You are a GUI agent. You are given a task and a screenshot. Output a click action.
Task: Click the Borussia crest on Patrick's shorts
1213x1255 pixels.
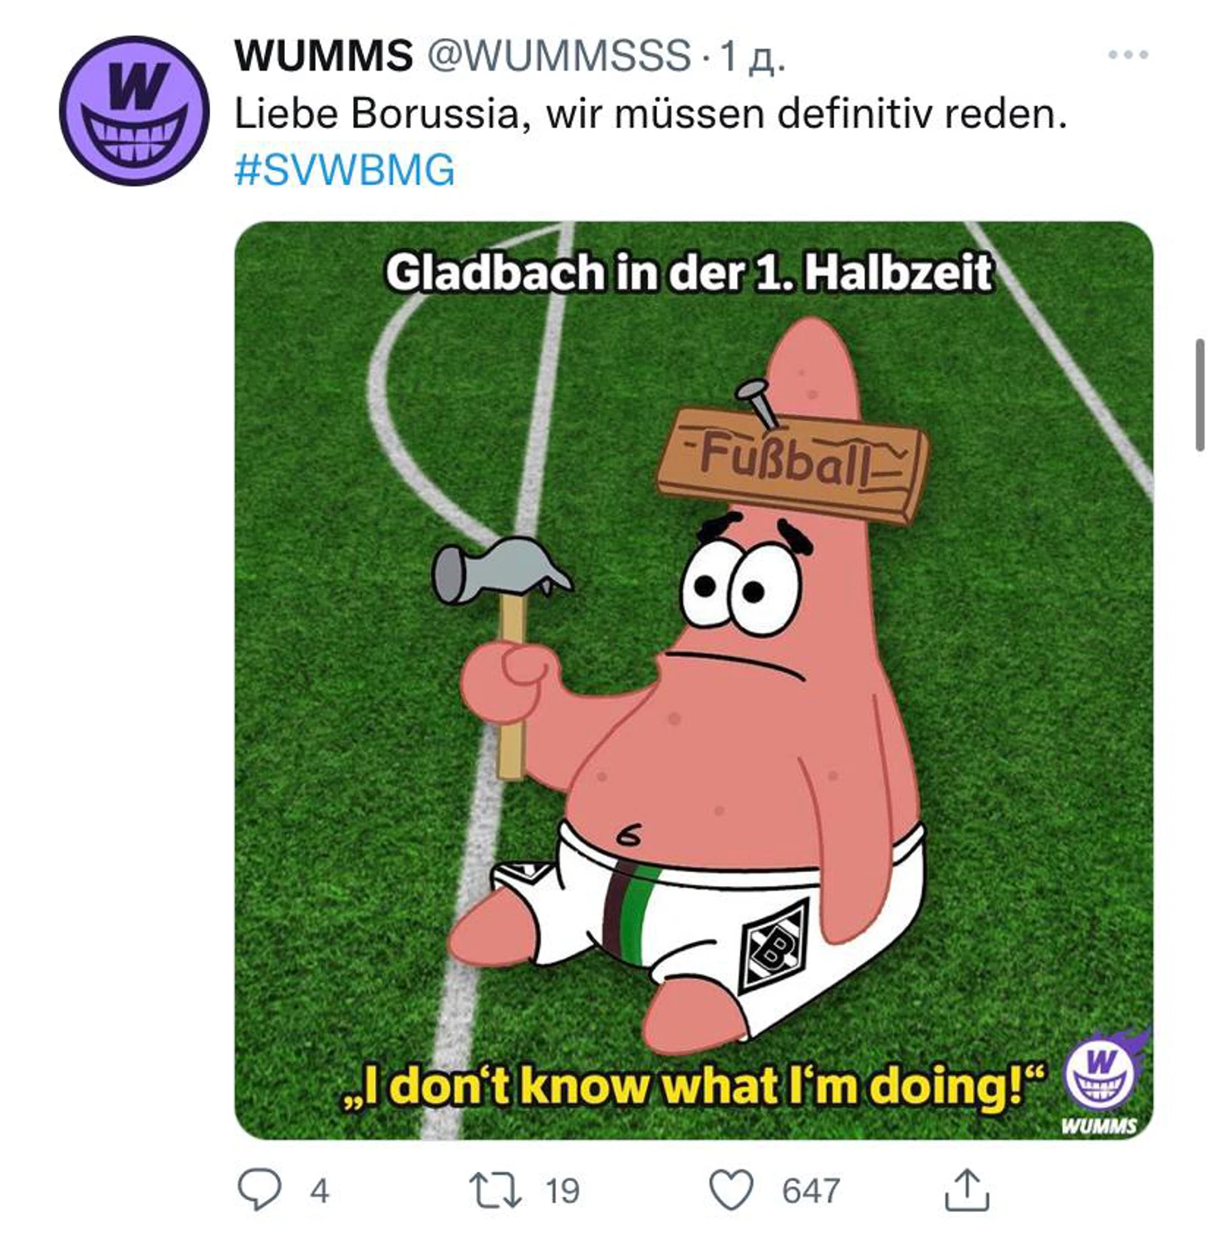click(x=773, y=946)
